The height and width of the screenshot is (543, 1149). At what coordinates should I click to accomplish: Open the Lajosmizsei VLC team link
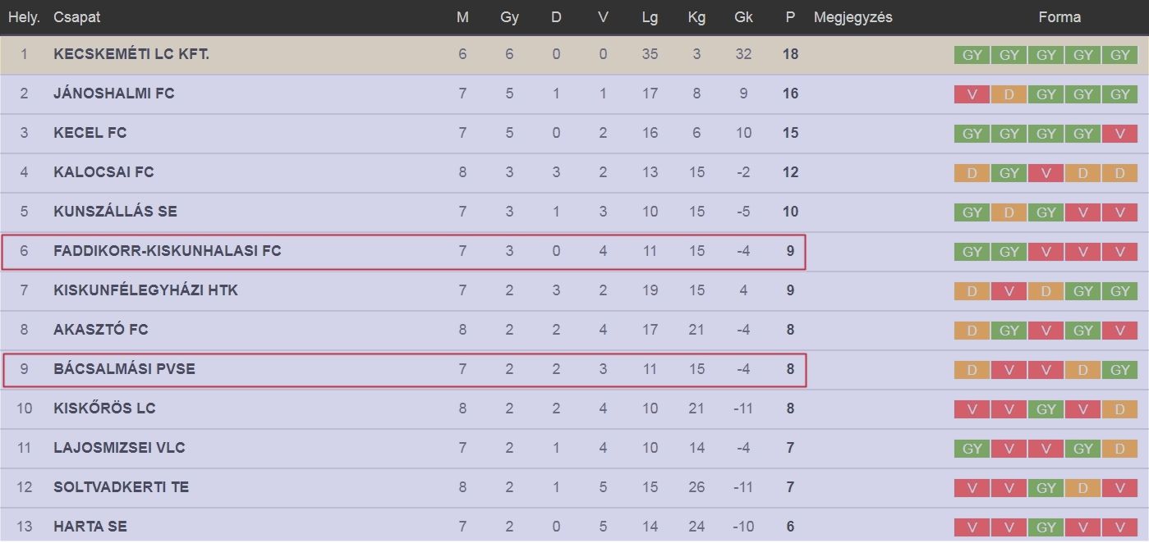point(119,448)
